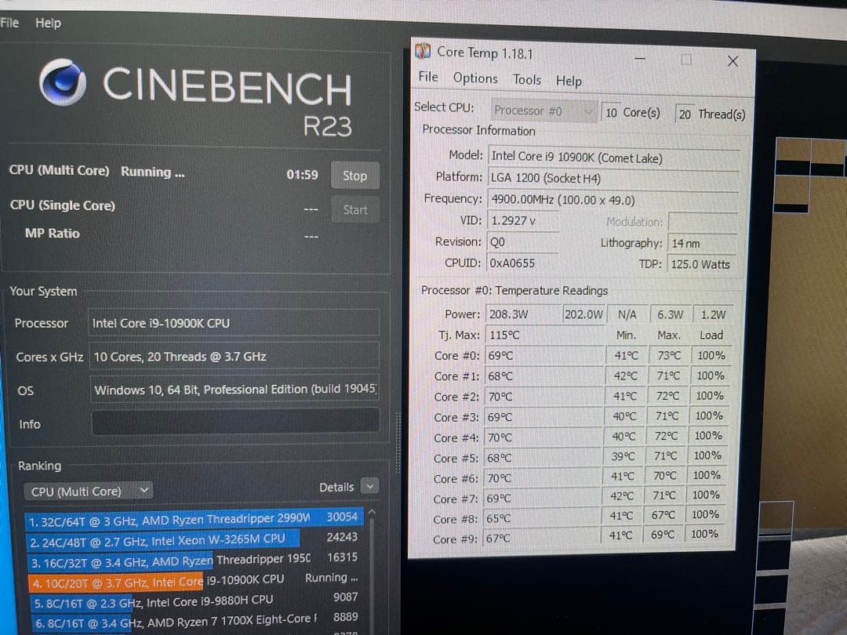
Task: Expand the ranking Details chevron
Action: click(x=369, y=486)
